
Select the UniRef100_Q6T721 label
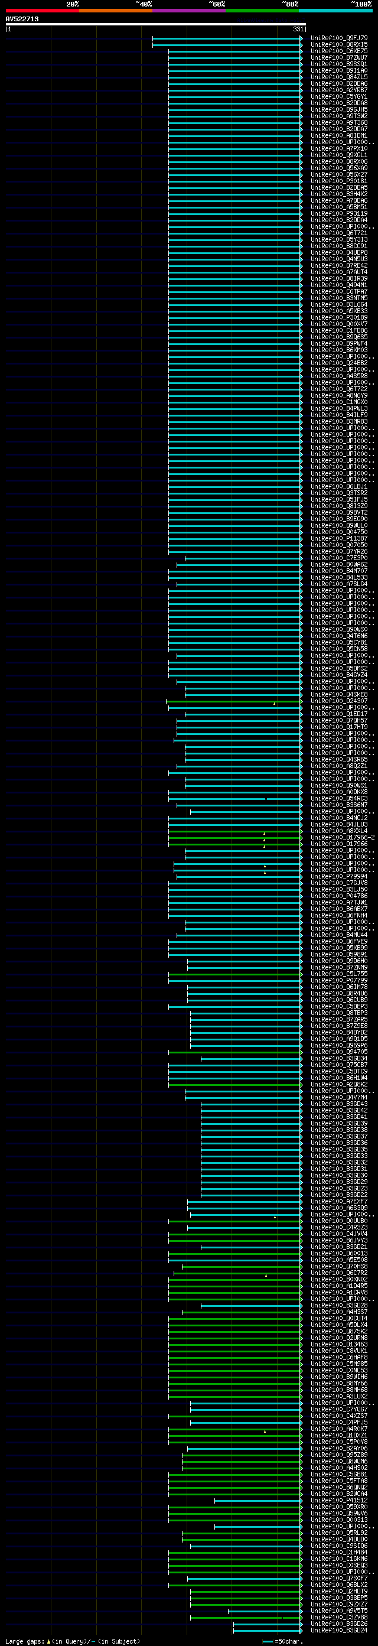point(339,233)
